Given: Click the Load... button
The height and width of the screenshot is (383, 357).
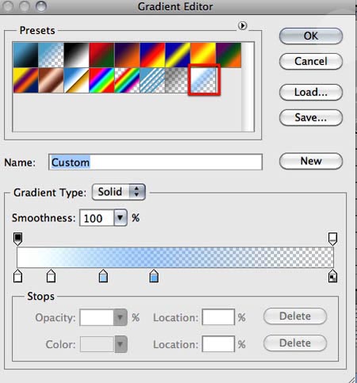Looking at the screenshot, I should point(311,92).
